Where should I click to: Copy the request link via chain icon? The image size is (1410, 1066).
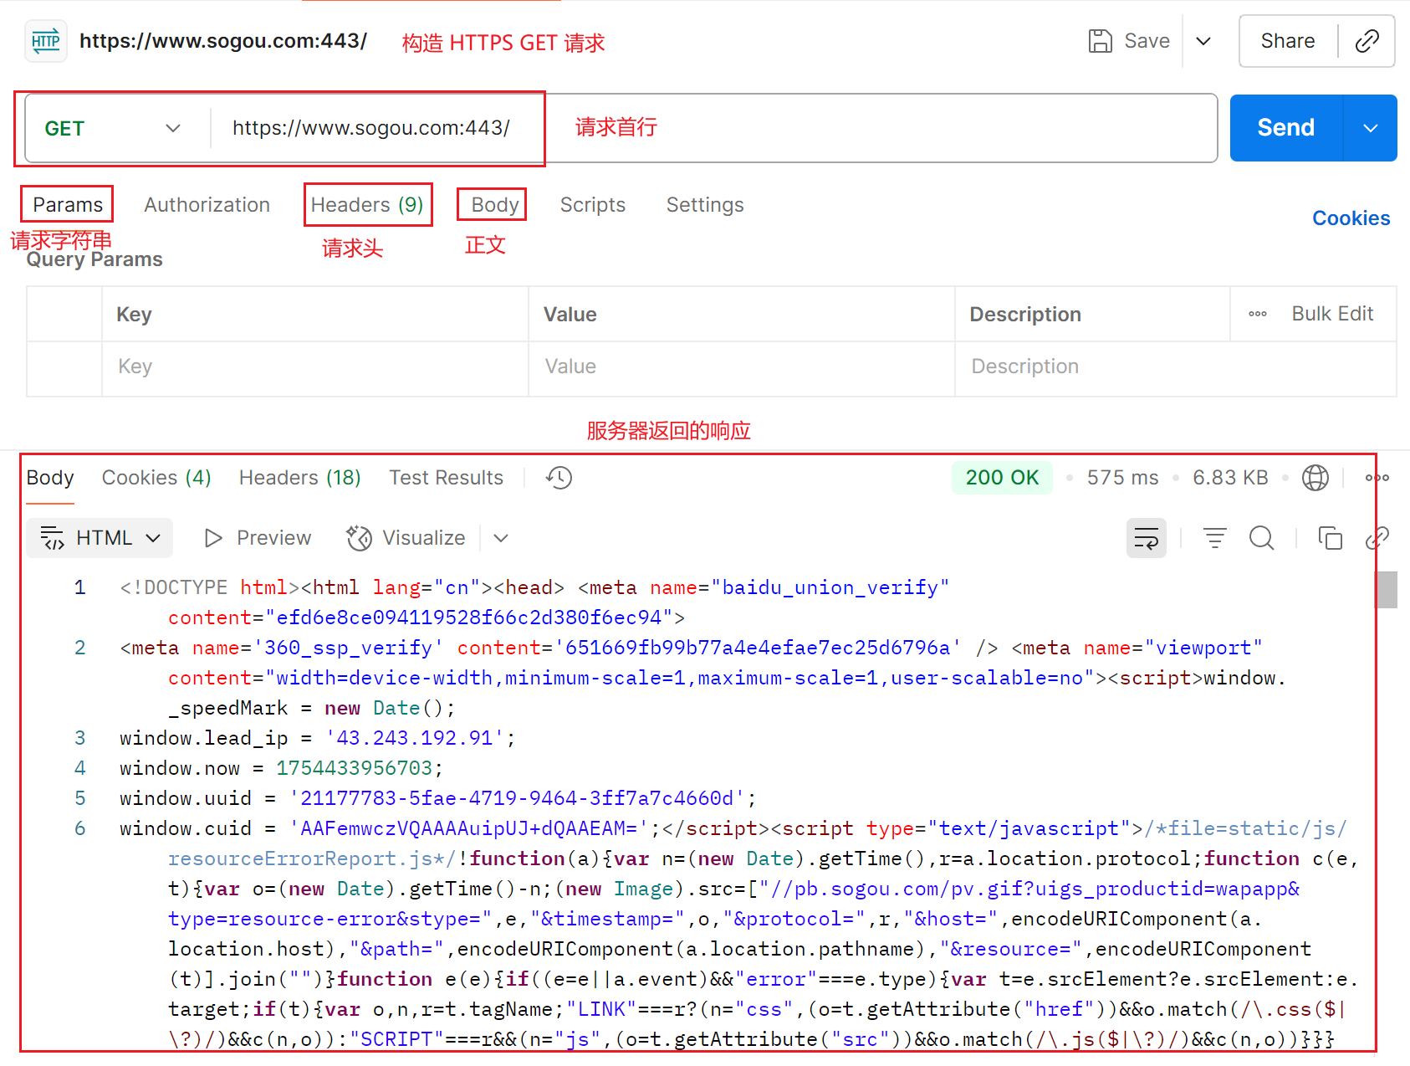[x=1367, y=41]
